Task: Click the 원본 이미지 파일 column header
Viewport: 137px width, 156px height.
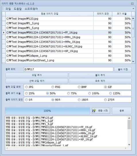Action: point(49,14)
